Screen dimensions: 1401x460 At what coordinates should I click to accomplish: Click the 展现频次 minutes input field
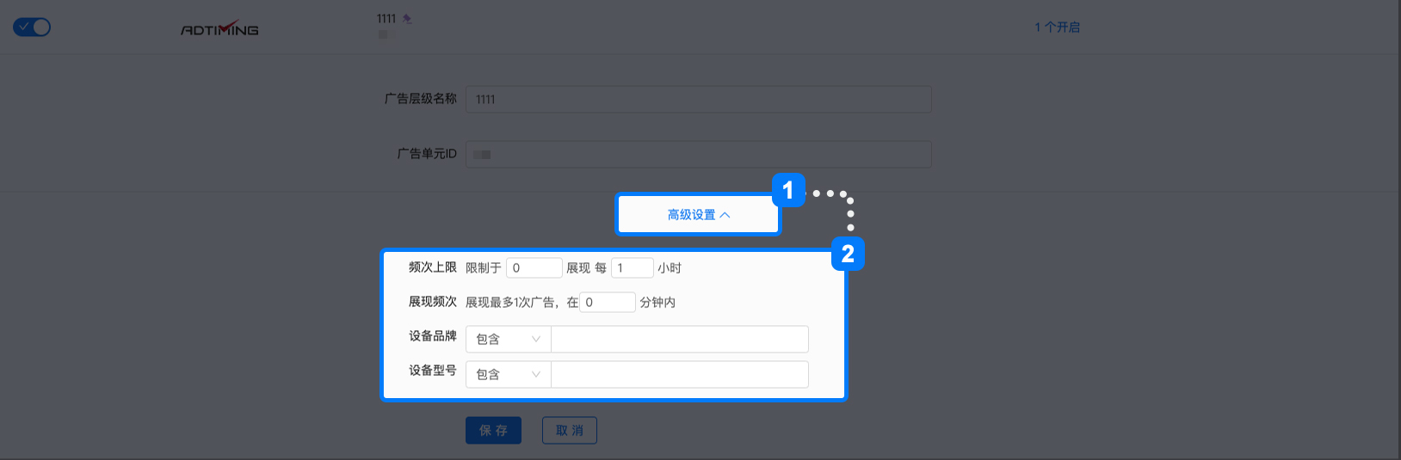click(608, 302)
